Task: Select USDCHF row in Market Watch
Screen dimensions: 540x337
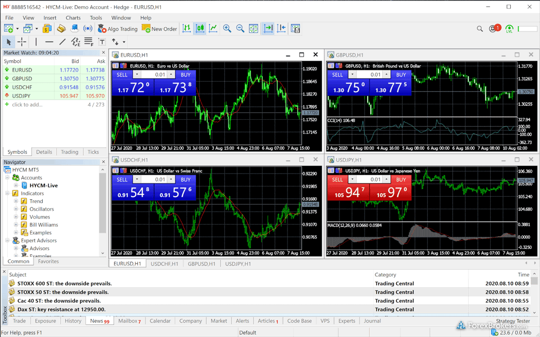Action: (55, 87)
